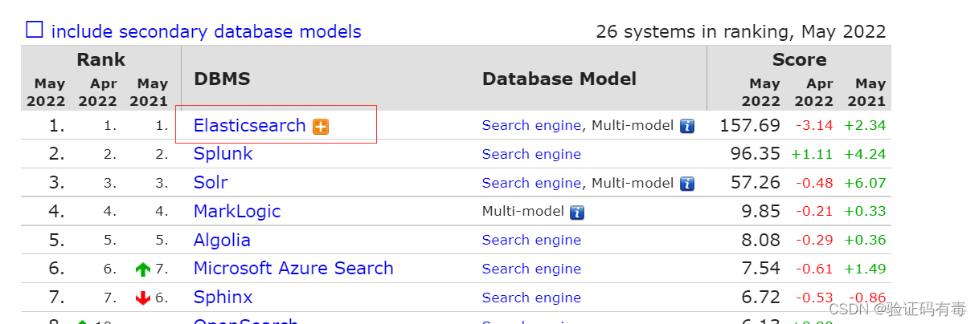Open the include secondary database models link

pos(206,32)
